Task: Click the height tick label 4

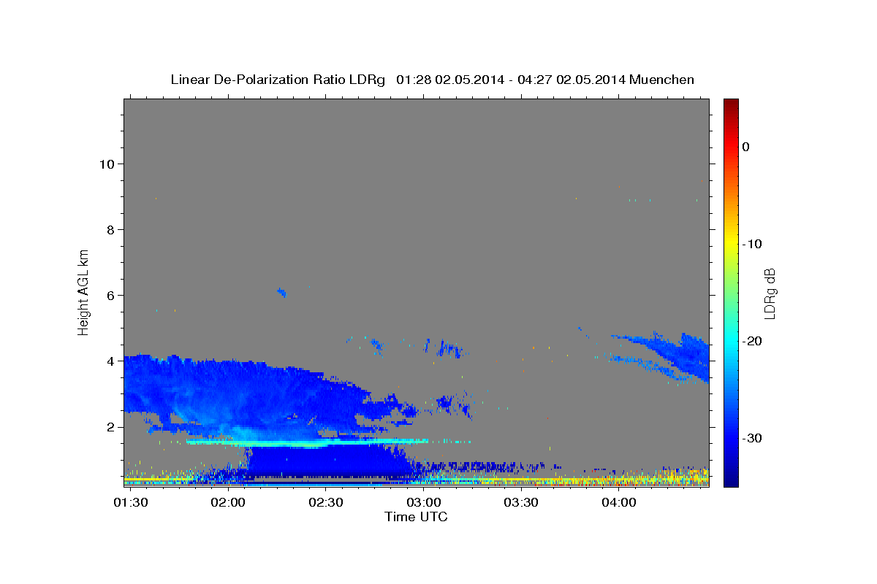Action: coord(111,361)
